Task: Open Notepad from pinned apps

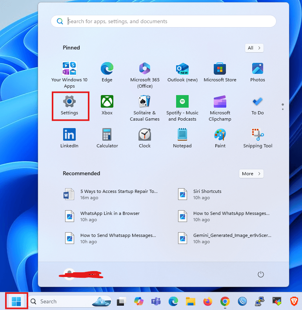Action: (x=182, y=138)
